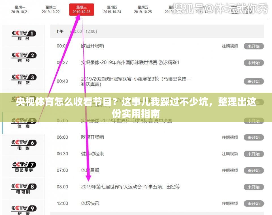
Task: Switch to 星期二 2019-10-22 tab
Action: (x=51, y=10)
